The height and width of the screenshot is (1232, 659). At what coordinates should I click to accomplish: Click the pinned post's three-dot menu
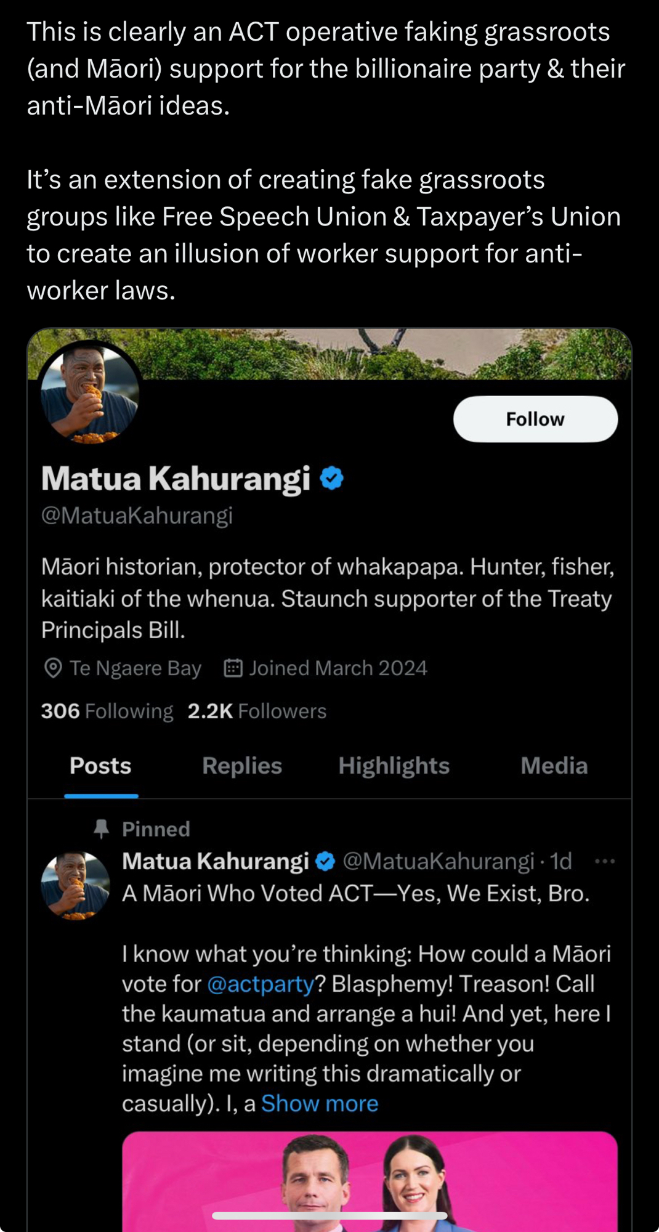coord(605,861)
